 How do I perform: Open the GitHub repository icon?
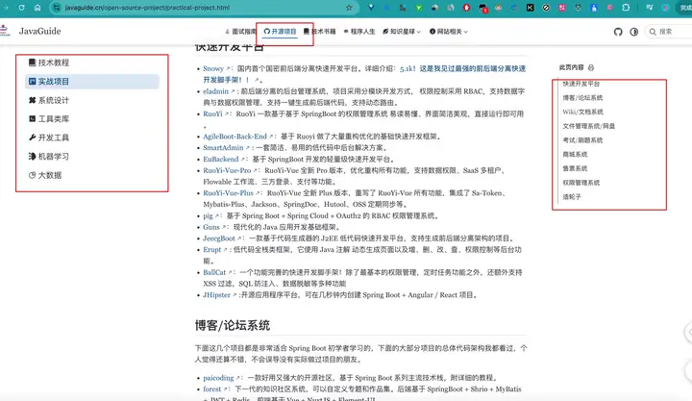(x=618, y=32)
